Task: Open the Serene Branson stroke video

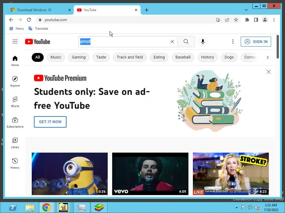Action: 231,174
